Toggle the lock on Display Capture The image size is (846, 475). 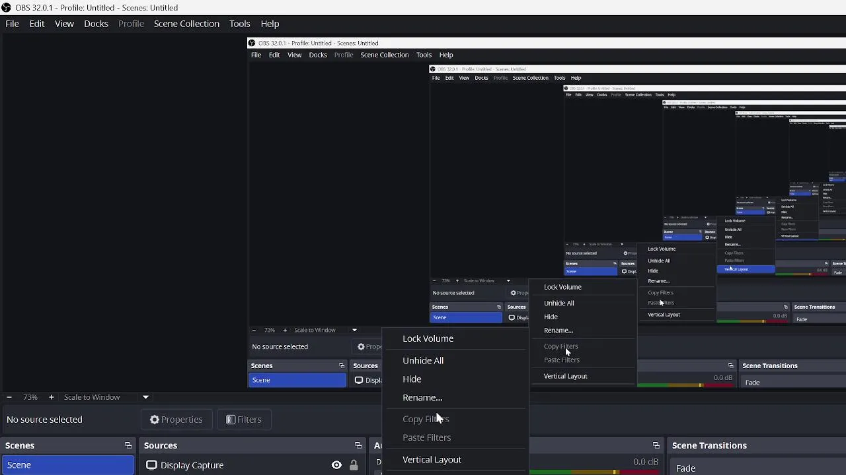pyautogui.click(x=354, y=465)
